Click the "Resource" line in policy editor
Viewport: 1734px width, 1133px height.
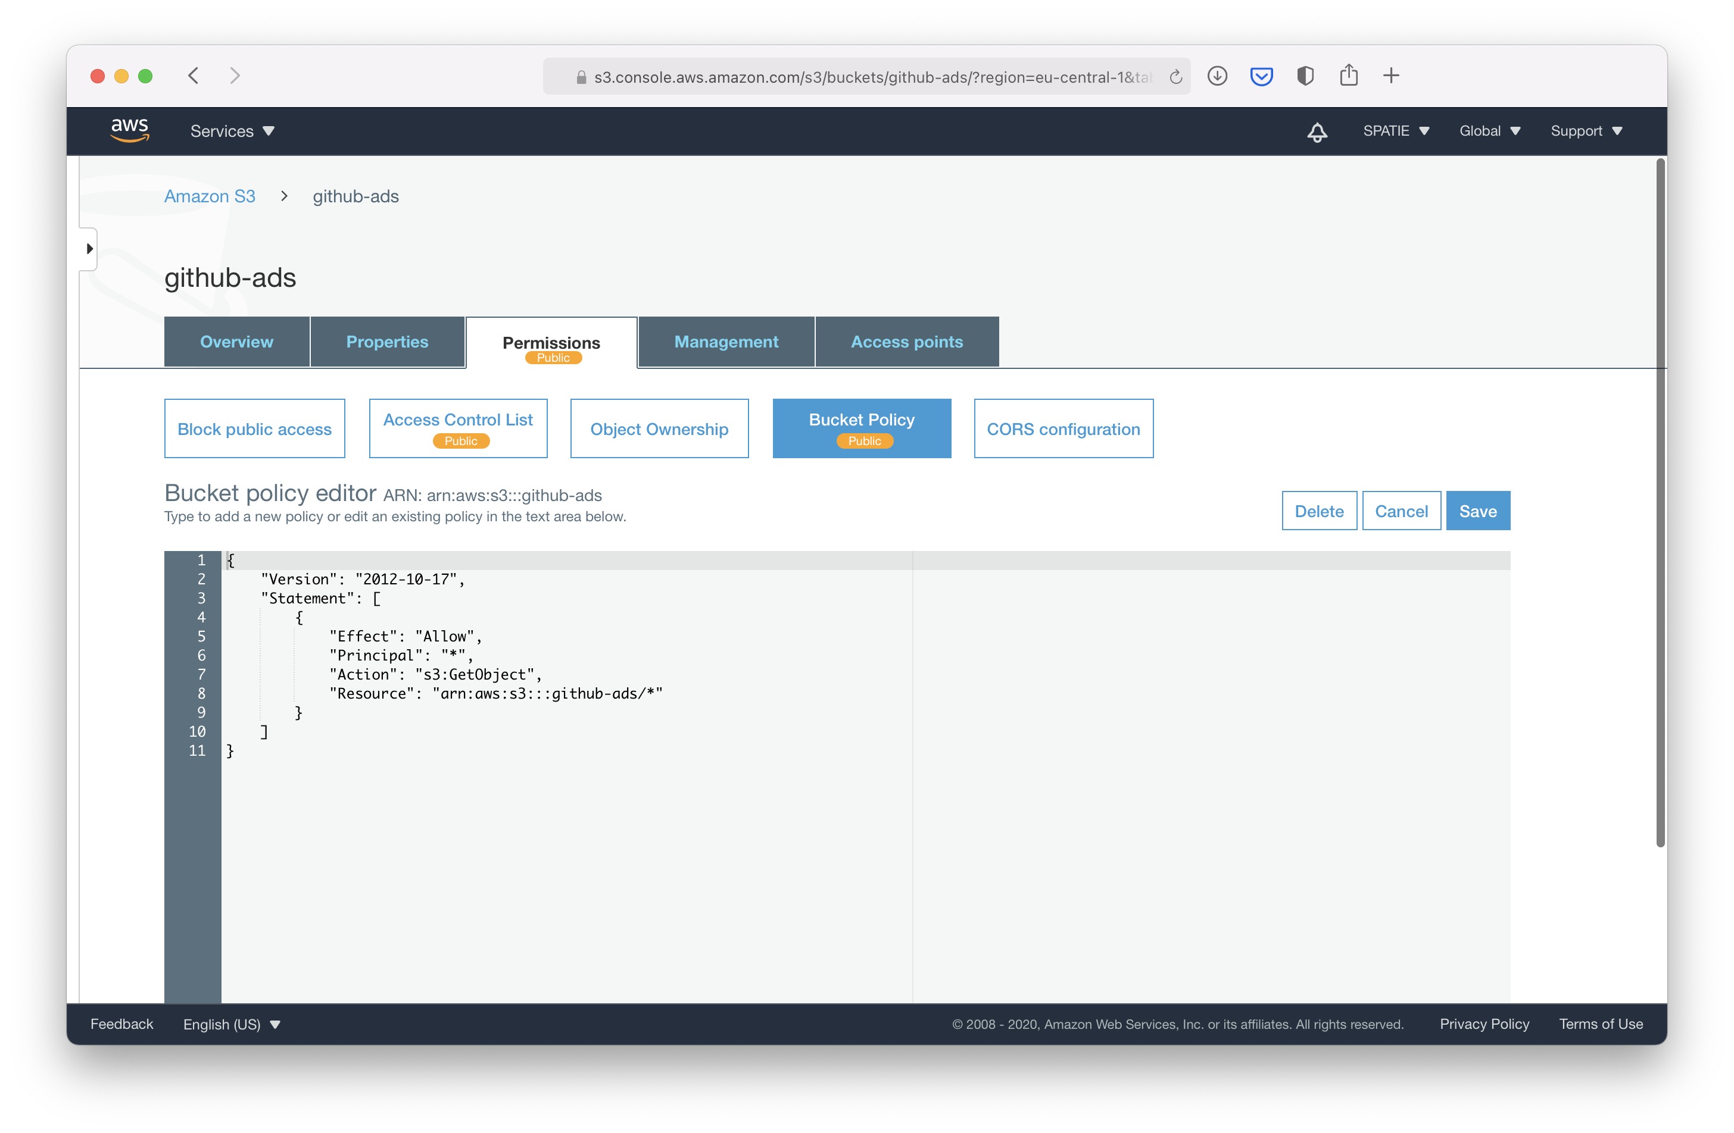495,693
